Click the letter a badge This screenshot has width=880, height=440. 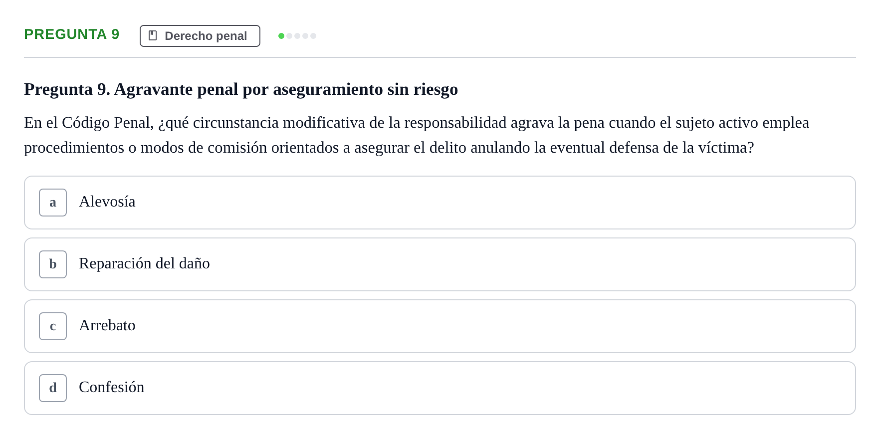[53, 203]
